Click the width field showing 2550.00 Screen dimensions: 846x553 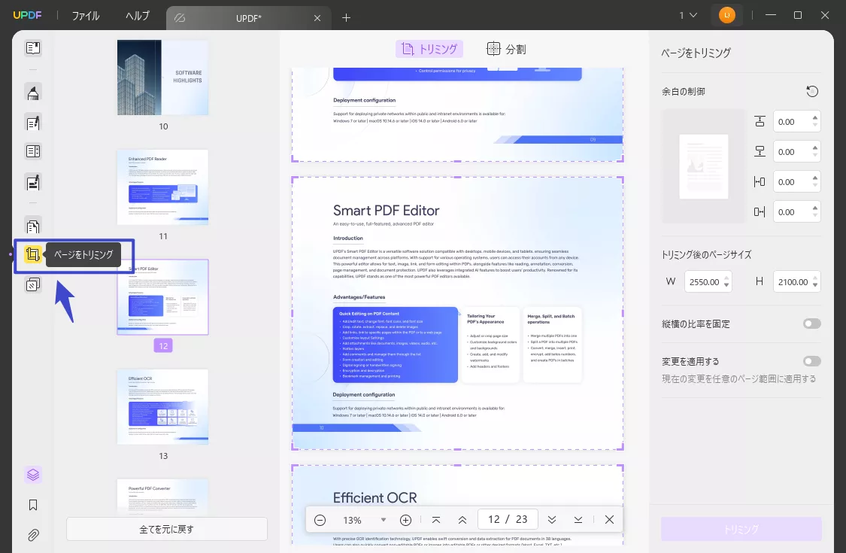708,281
